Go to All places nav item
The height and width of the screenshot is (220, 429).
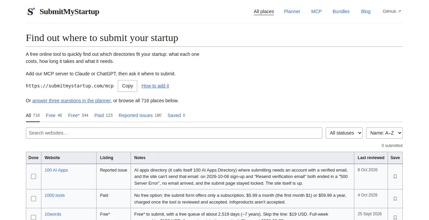click(x=264, y=11)
